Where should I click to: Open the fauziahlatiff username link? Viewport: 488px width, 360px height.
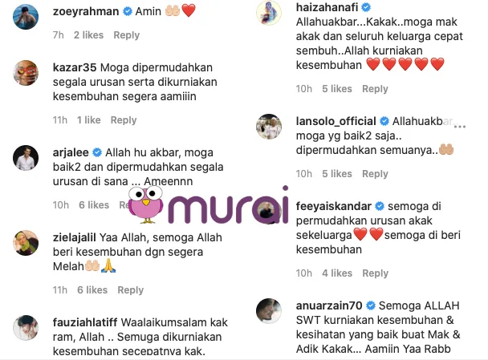click(x=85, y=322)
